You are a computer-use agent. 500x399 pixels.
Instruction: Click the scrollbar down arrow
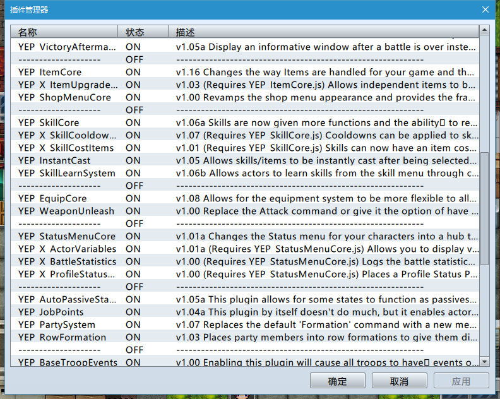pyautogui.click(x=484, y=362)
